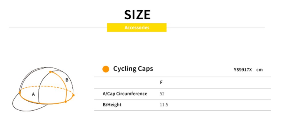284x127 pixels.
Task: Click the orange dot atop the cap crown
Action: coord(50,72)
